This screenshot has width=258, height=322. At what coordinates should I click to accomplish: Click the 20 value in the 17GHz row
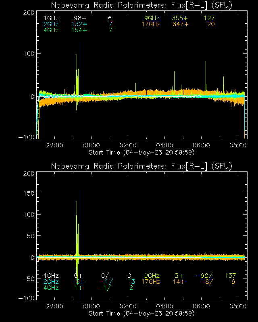[x=211, y=24]
